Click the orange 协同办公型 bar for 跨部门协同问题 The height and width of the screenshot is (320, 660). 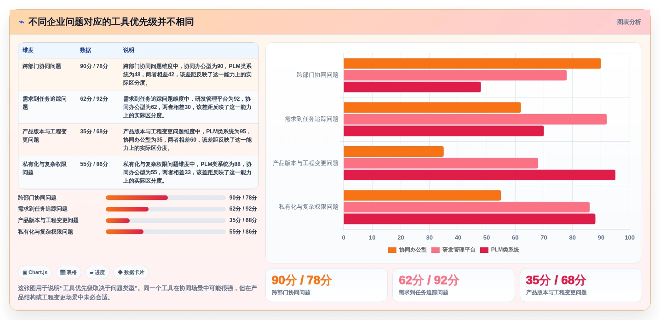pyautogui.click(x=472, y=63)
